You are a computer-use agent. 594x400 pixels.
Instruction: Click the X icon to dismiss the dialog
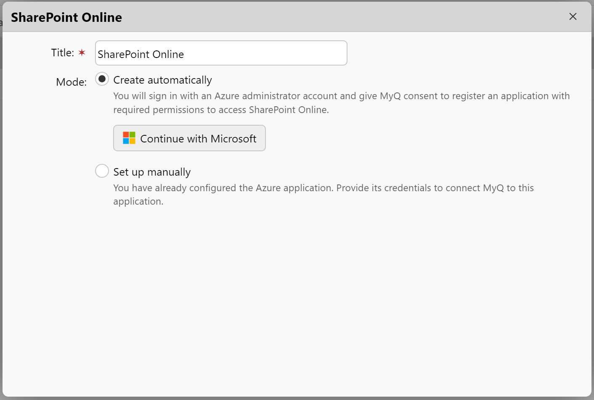pos(573,16)
